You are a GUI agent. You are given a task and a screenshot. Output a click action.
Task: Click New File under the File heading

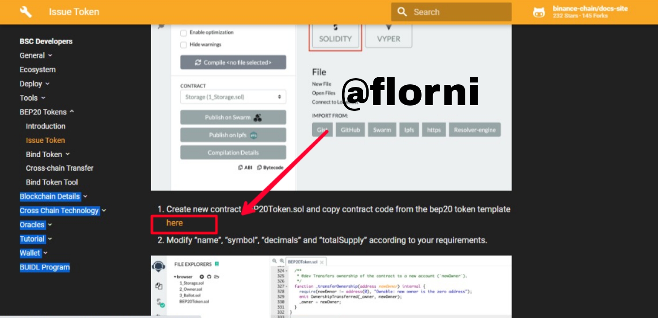click(322, 84)
